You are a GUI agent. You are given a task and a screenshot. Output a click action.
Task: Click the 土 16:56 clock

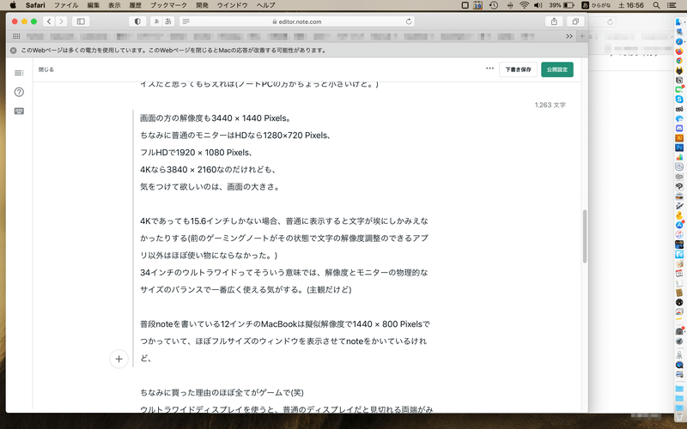pyautogui.click(x=631, y=5)
